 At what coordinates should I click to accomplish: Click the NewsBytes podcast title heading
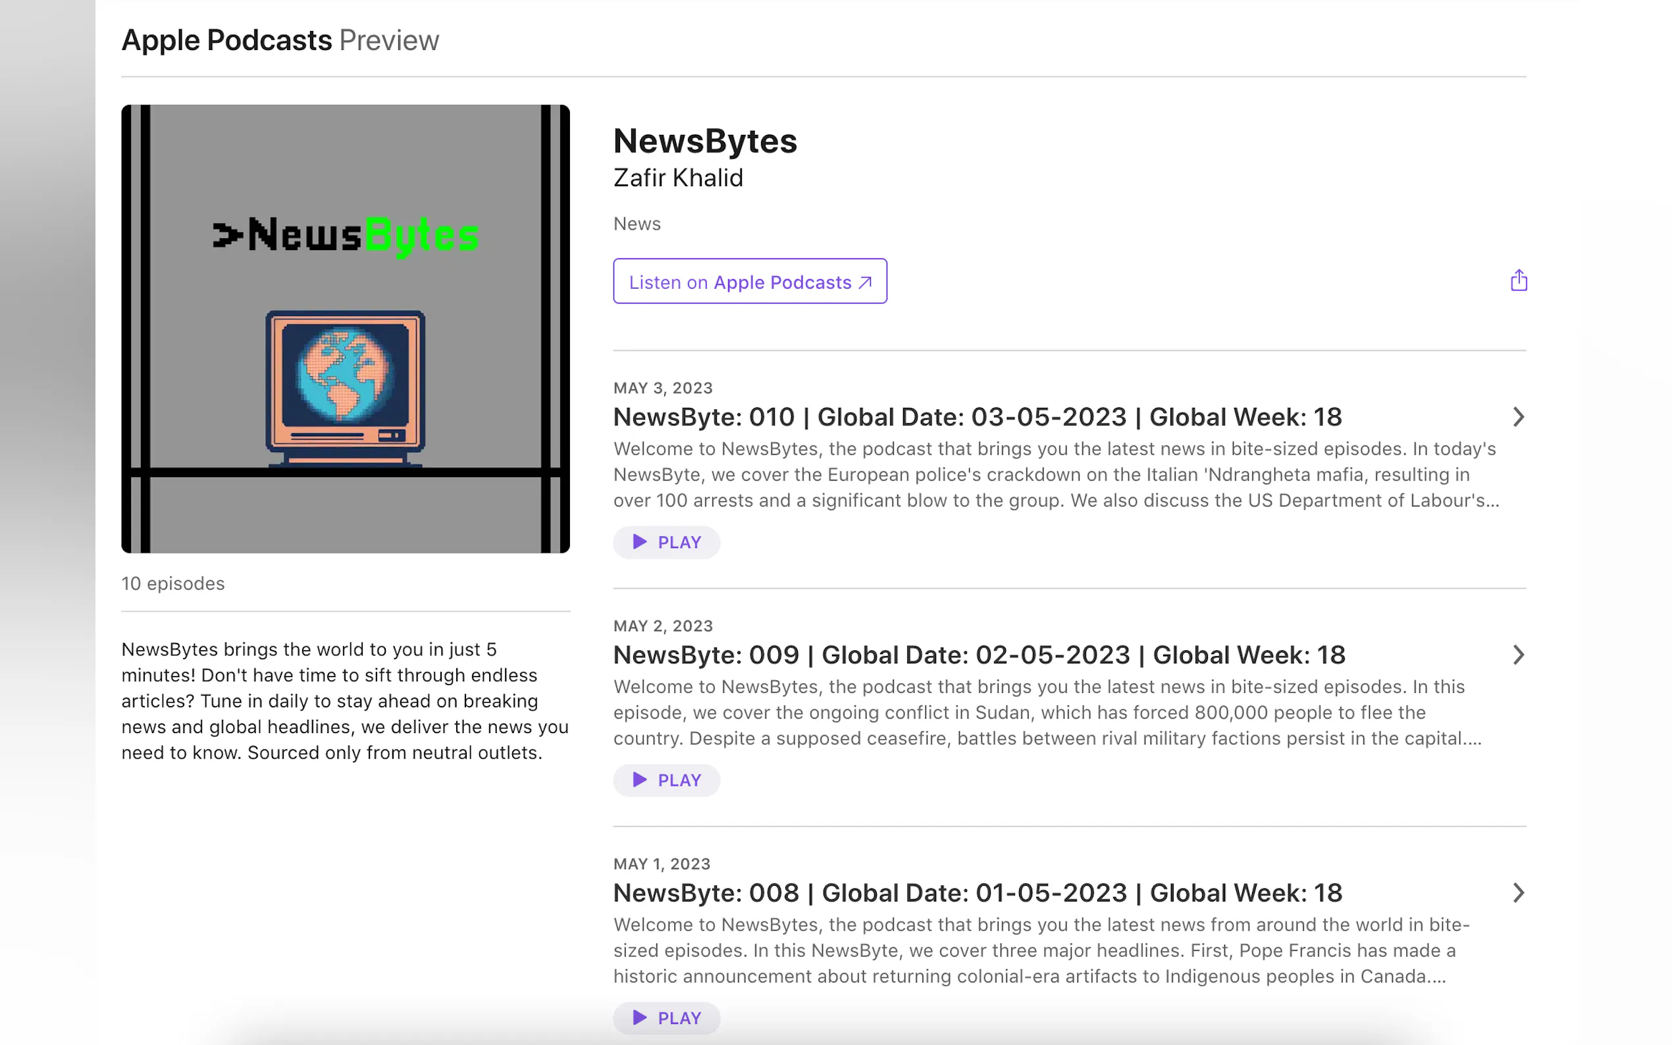[705, 141]
